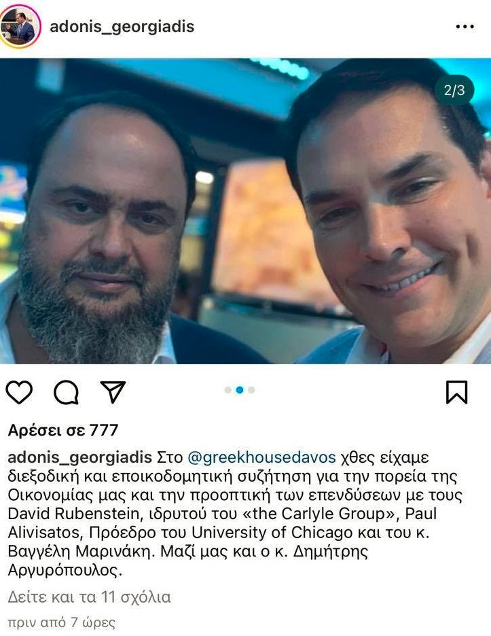Open the three-dot more options menu
The image size is (491, 636).
coord(465,26)
